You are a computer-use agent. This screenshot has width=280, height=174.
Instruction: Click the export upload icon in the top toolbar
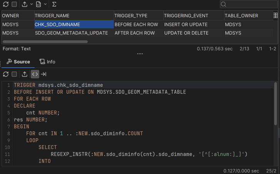tap(25, 4)
